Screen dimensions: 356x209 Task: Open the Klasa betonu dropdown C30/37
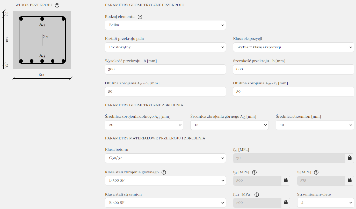coord(165,158)
